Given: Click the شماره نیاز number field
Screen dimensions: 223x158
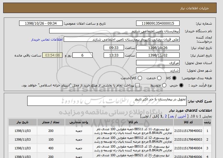Looking at the screenshot, I should 158,23.
